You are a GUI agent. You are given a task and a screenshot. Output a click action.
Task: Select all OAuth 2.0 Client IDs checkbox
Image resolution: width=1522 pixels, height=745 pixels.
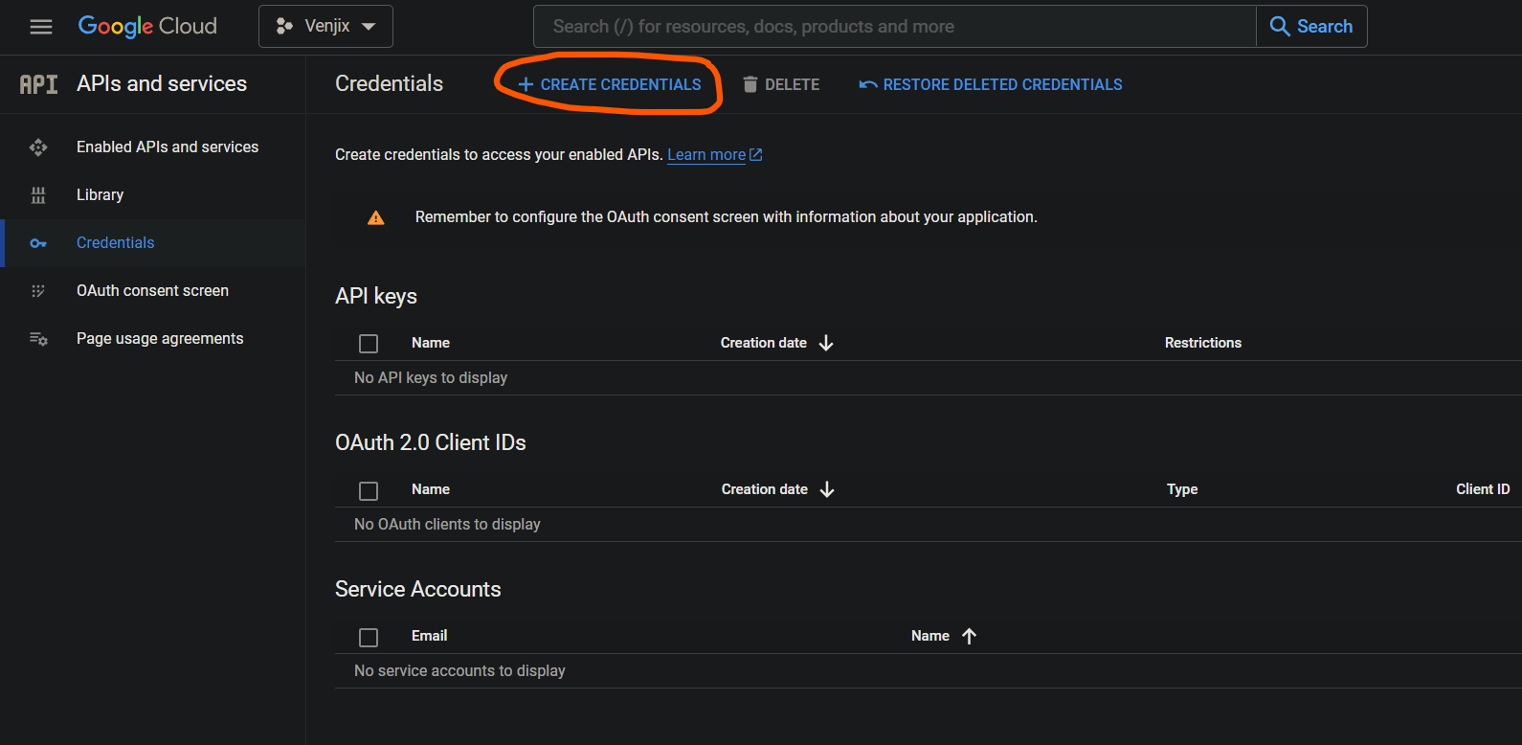point(369,490)
